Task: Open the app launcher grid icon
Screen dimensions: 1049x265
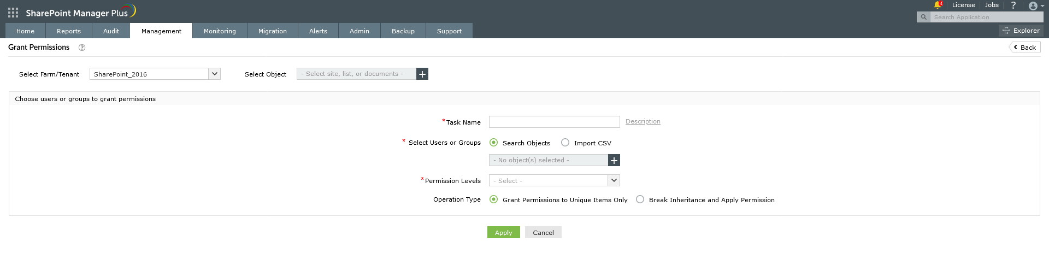Action: (13, 13)
